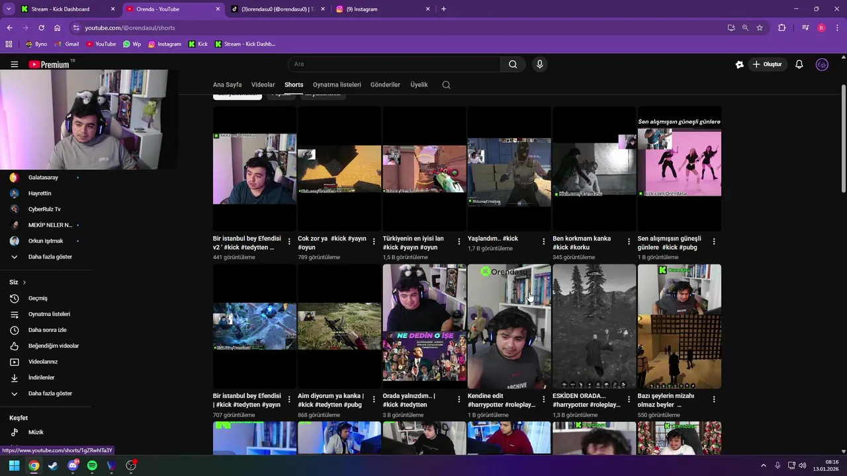Open Spotify from the taskbar
This screenshot has height=476, width=847.
[x=92, y=465]
